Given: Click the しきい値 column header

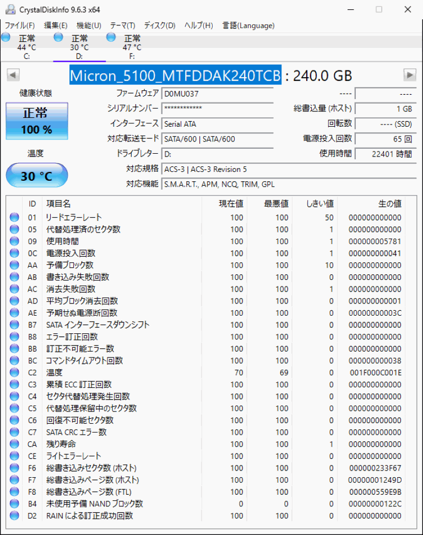Looking at the screenshot, I should [314, 204].
